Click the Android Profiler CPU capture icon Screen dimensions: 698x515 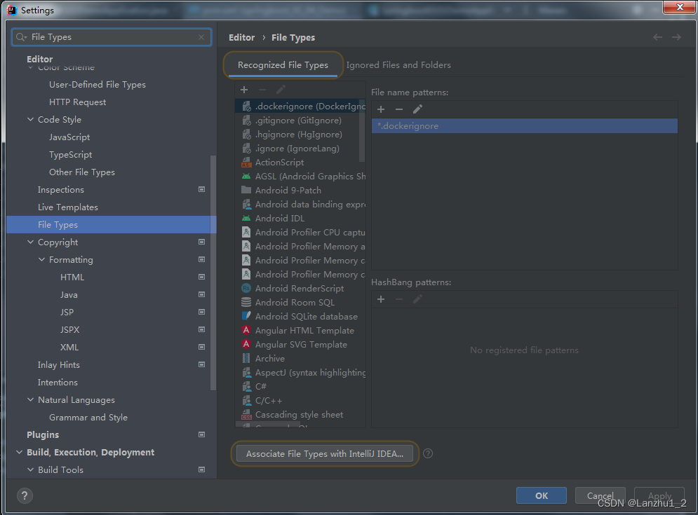tap(246, 232)
